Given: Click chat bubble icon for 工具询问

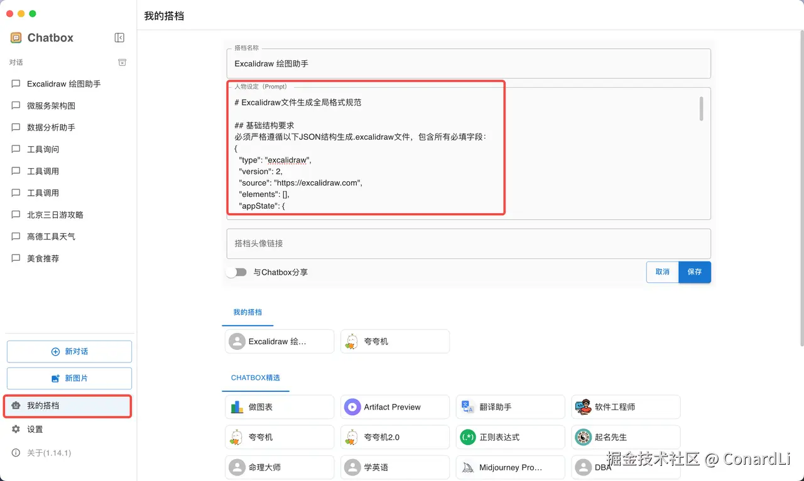Looking at the screenshot, I should tap(16, 149).
